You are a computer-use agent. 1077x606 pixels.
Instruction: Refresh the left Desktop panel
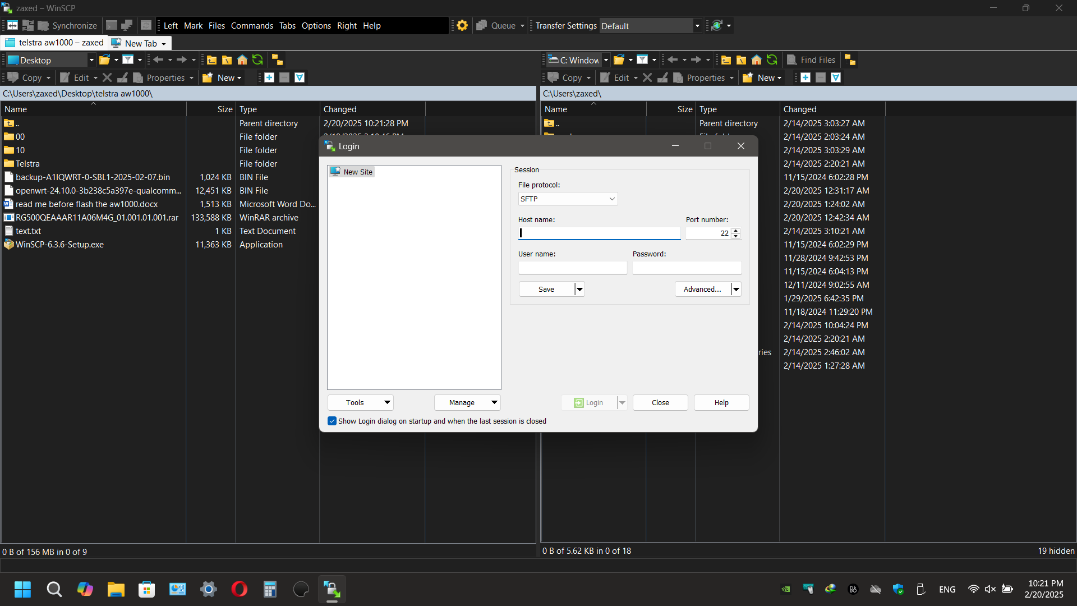[257, 59]
